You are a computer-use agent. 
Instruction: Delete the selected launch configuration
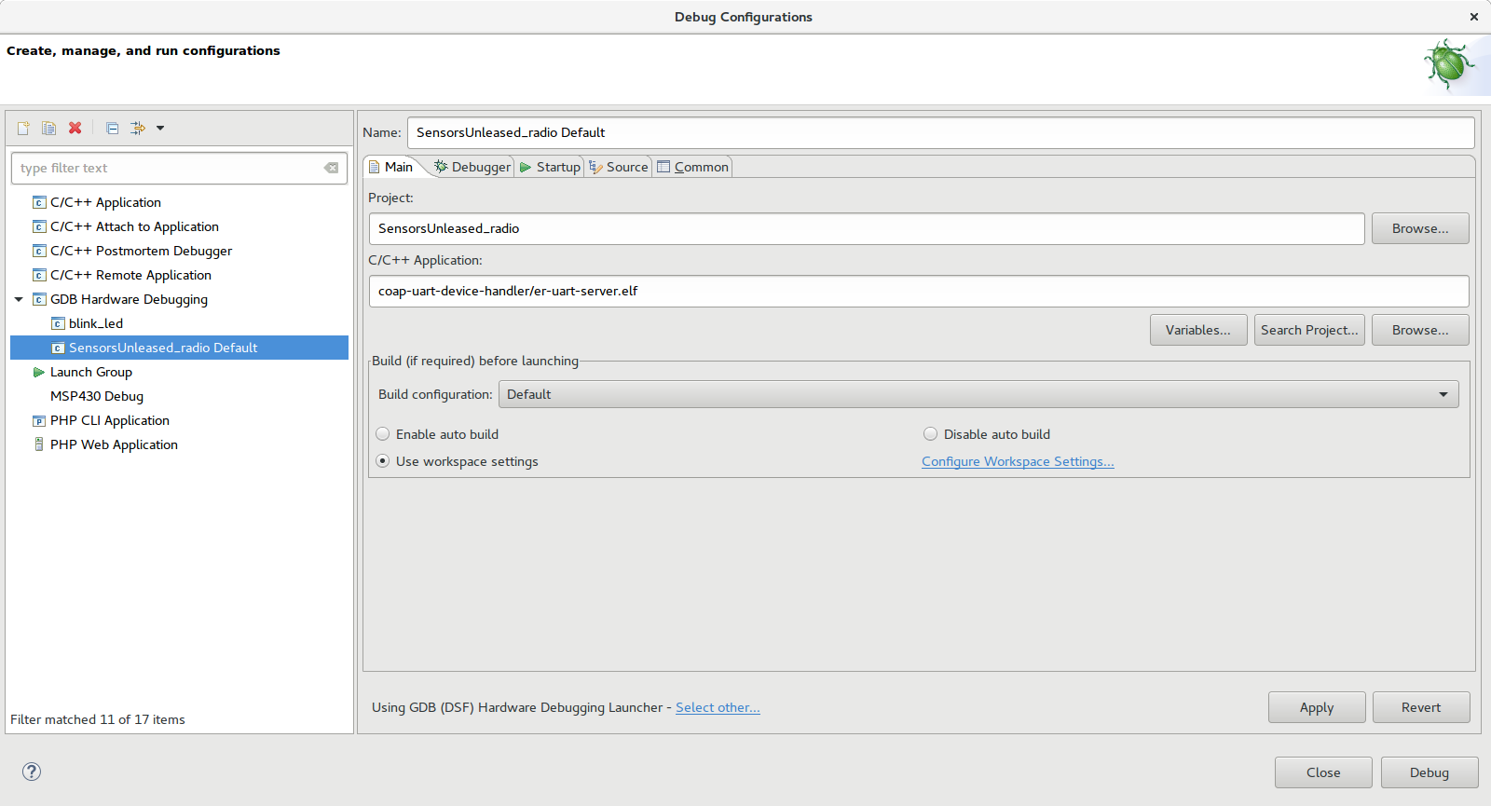(x=75, y=129)
